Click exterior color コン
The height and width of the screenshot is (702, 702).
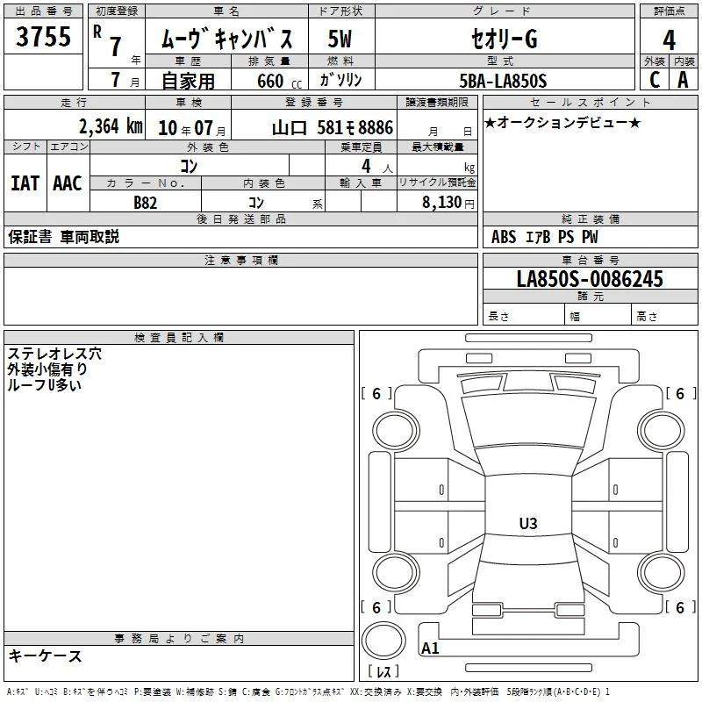pyautogui.click(x=189, y=166)
